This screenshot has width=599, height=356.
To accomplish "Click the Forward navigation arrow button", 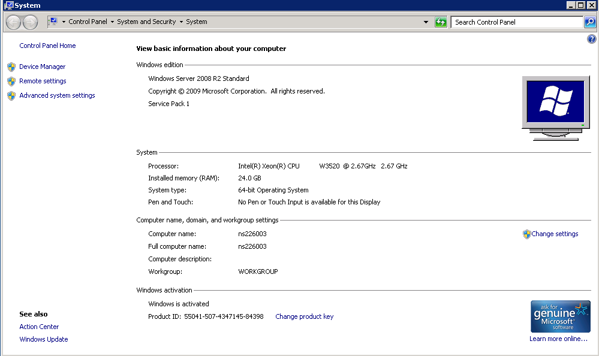I will pyautogui.click(x=30, y=22).
